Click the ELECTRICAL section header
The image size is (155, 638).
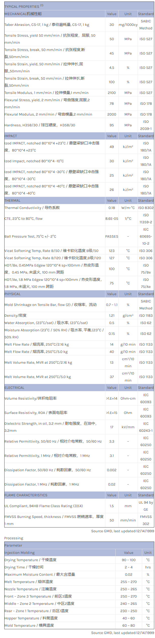click(x=15, y=388)
